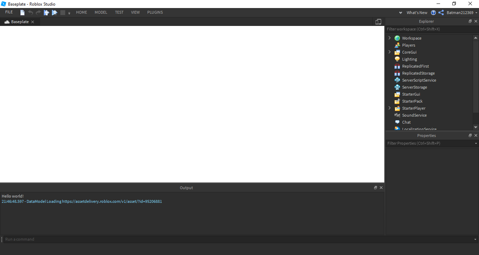Select Players in the Explorer tree

click(x=409, y=45)
